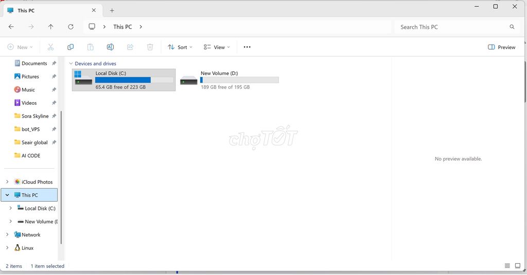Click the pin icon next to Music

point(54,90)
